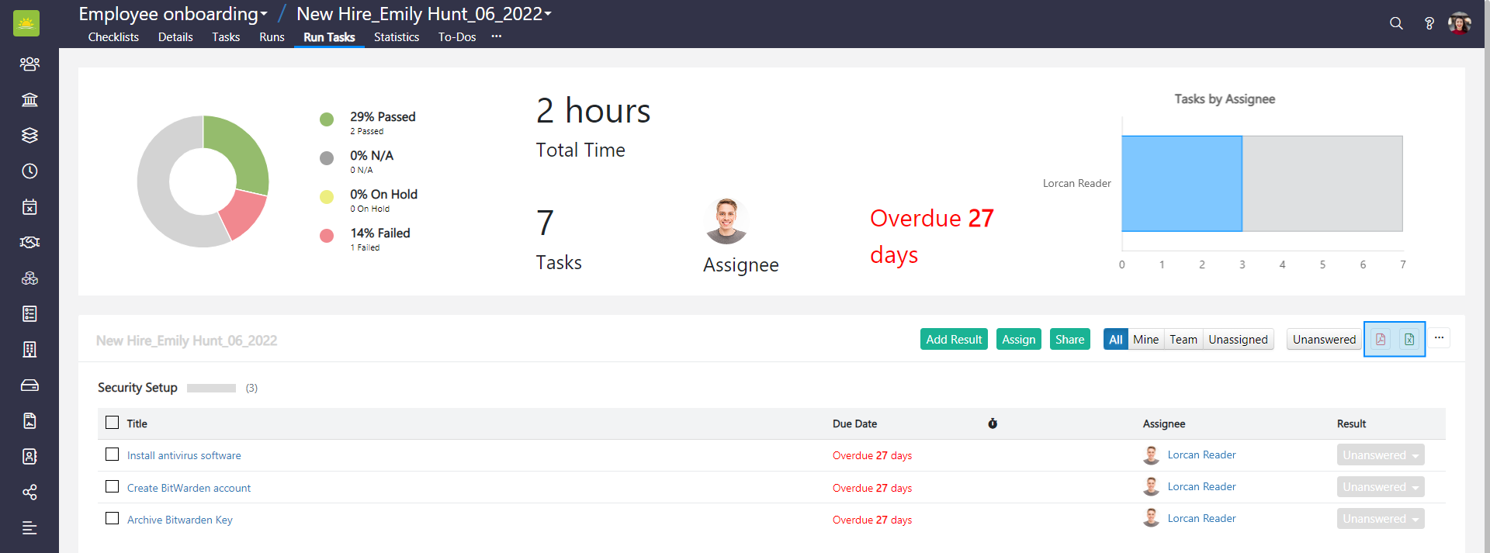Switch to the Statistics tab

396,37
